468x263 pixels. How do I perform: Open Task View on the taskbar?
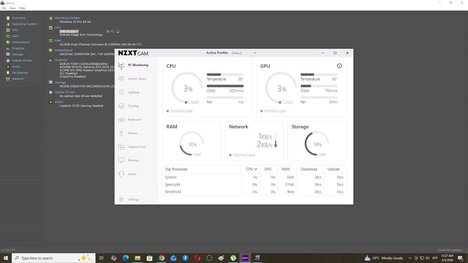[102, 258]
